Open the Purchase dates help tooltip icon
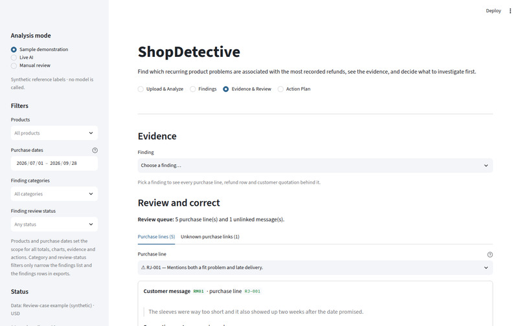Viewport: 522px width, 326px height. click(95, 150)
